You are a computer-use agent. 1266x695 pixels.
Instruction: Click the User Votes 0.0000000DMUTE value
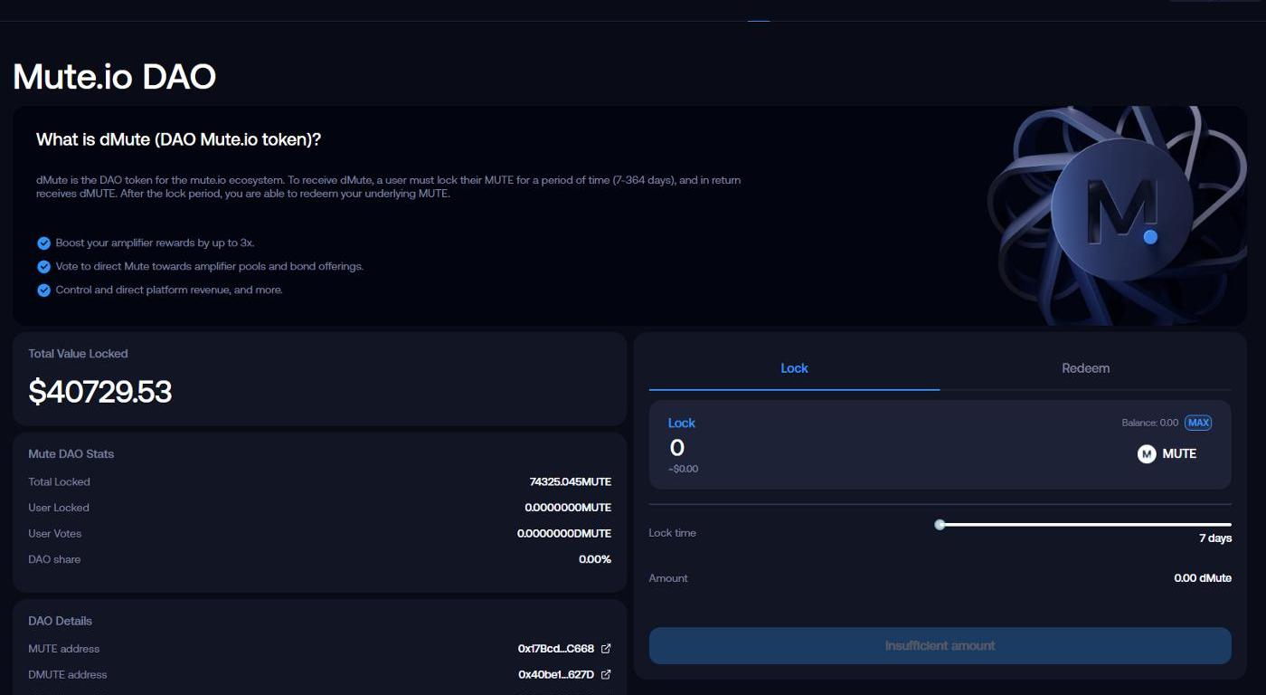click(x=564, y=534)
